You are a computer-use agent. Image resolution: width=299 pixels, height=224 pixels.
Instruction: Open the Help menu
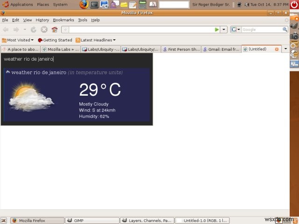[95, 20]
